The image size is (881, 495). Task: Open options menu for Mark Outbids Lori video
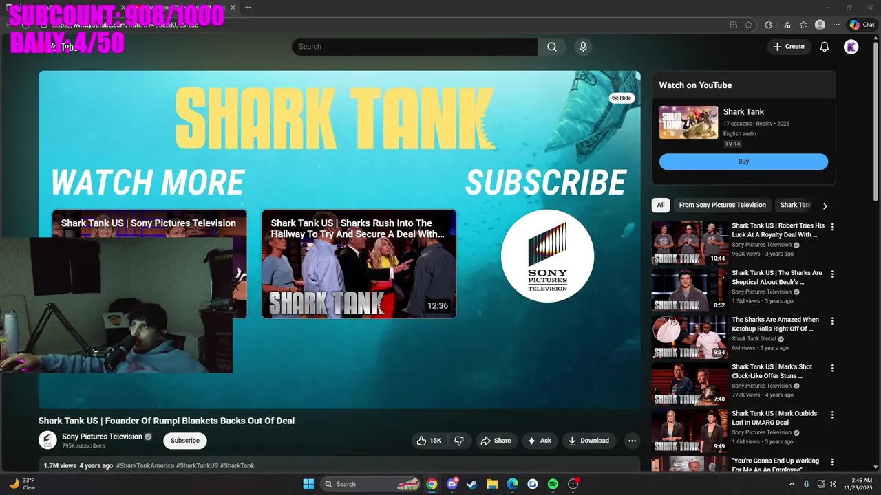[832, 415]
